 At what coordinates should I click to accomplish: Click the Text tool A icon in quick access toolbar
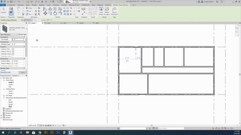(42, 1)
